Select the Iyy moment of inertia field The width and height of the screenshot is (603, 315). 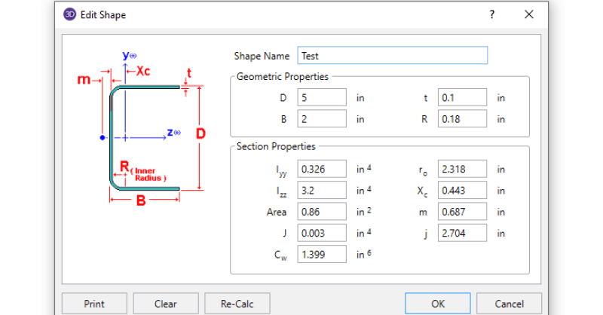click(322, 170)
